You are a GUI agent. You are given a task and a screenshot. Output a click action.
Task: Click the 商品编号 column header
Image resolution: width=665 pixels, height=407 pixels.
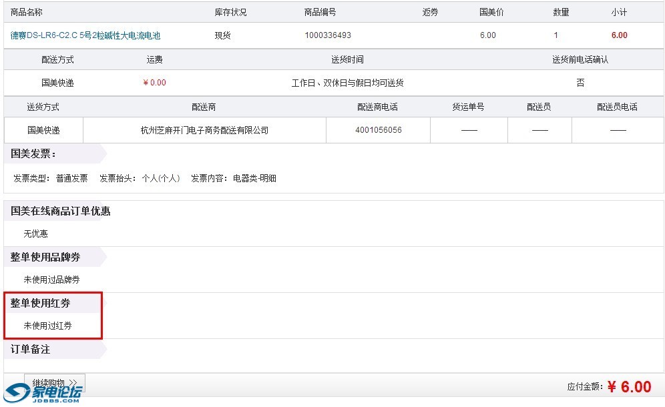click(x=320, y=12)
